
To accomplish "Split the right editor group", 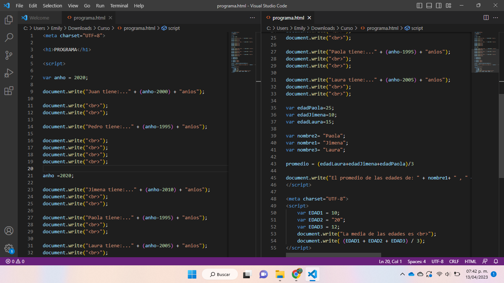I will [486, 18].
